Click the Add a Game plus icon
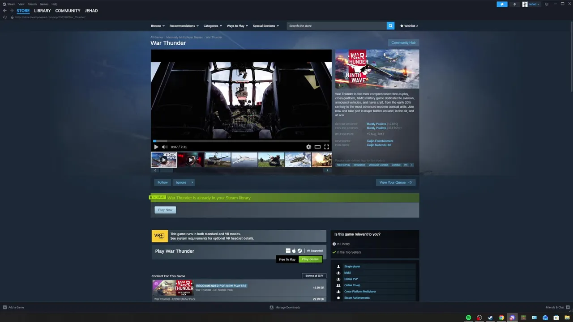 [x=5, y=307]
